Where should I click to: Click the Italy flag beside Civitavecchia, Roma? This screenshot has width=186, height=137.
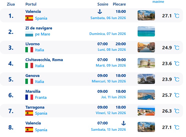pyautogui.click(x=29, y=66)
